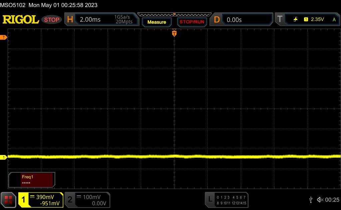The width and height of the screenshot is (341, 210).
Task: Click the trigger sweep mode A indicator
Action: pos(334,20)
